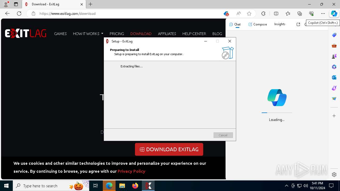Open Microsoft 365 sidebar icon
The width and height of the screenshot is (340, 191).
[x=334, y=67]
